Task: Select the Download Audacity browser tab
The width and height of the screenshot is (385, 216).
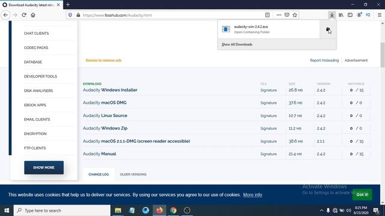Action: (31, 5)
